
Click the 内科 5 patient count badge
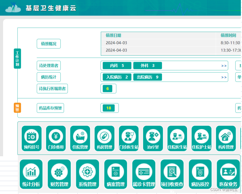[x=116, y=65]
